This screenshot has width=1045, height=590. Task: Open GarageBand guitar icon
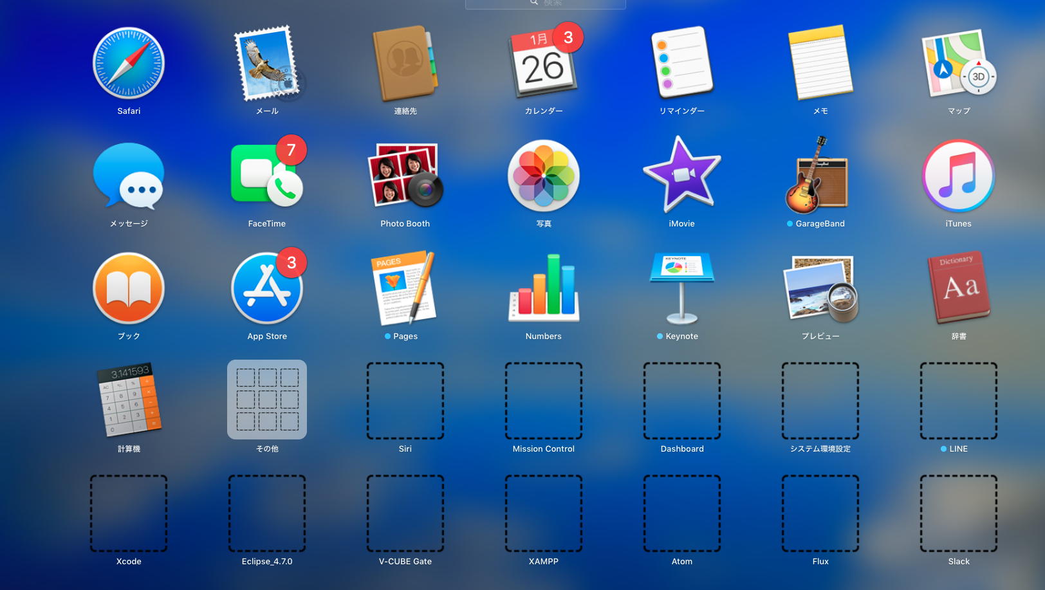820,176
